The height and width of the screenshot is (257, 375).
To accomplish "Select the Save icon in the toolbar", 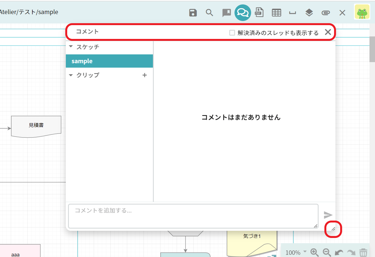I will 193,12.
